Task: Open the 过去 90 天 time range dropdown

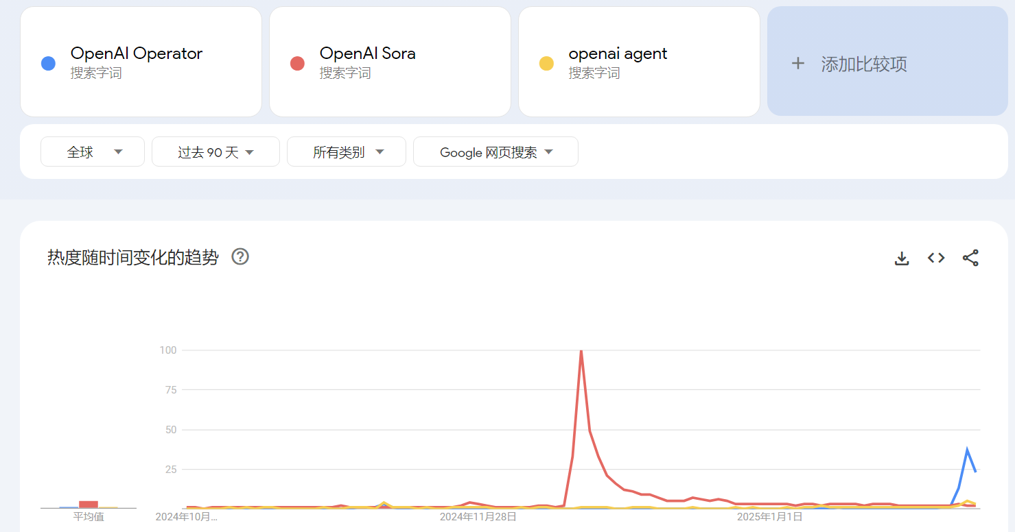Action: 215,152
